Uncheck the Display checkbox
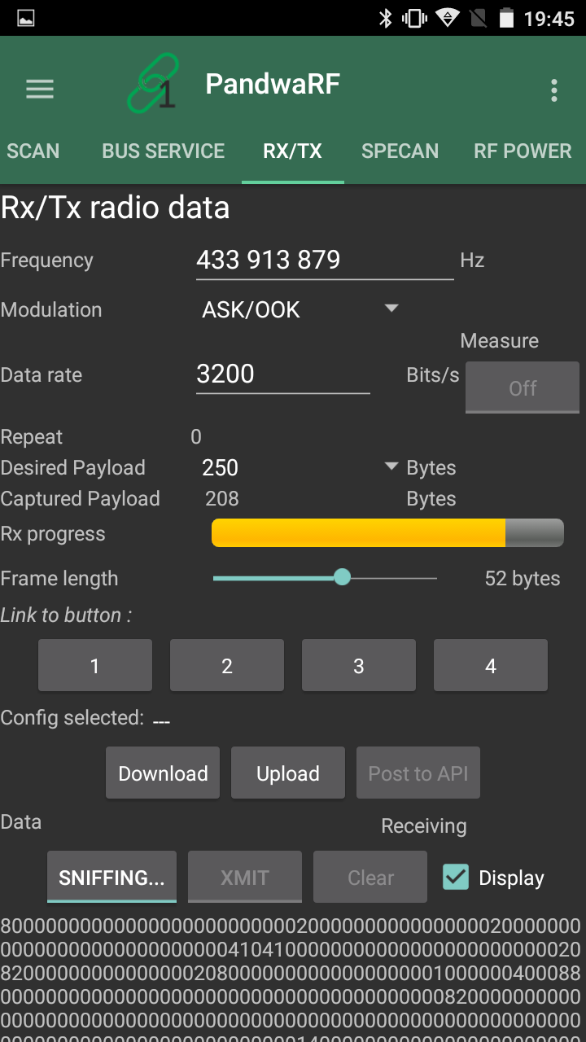The image size is (586, 1042). tap(456, 877)
